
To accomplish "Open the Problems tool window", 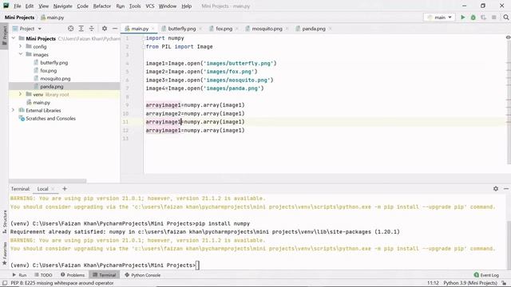I will coord(73,275).
